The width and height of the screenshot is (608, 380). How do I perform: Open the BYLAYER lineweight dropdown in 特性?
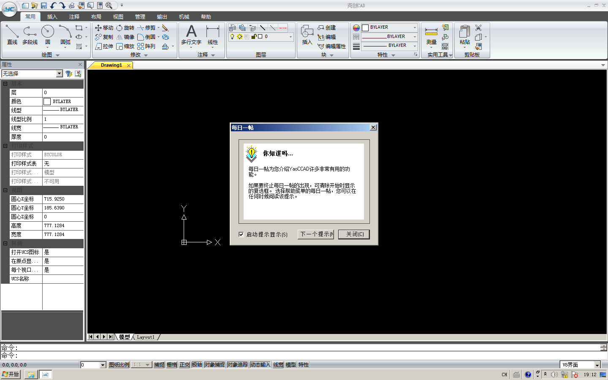(415, 46)
